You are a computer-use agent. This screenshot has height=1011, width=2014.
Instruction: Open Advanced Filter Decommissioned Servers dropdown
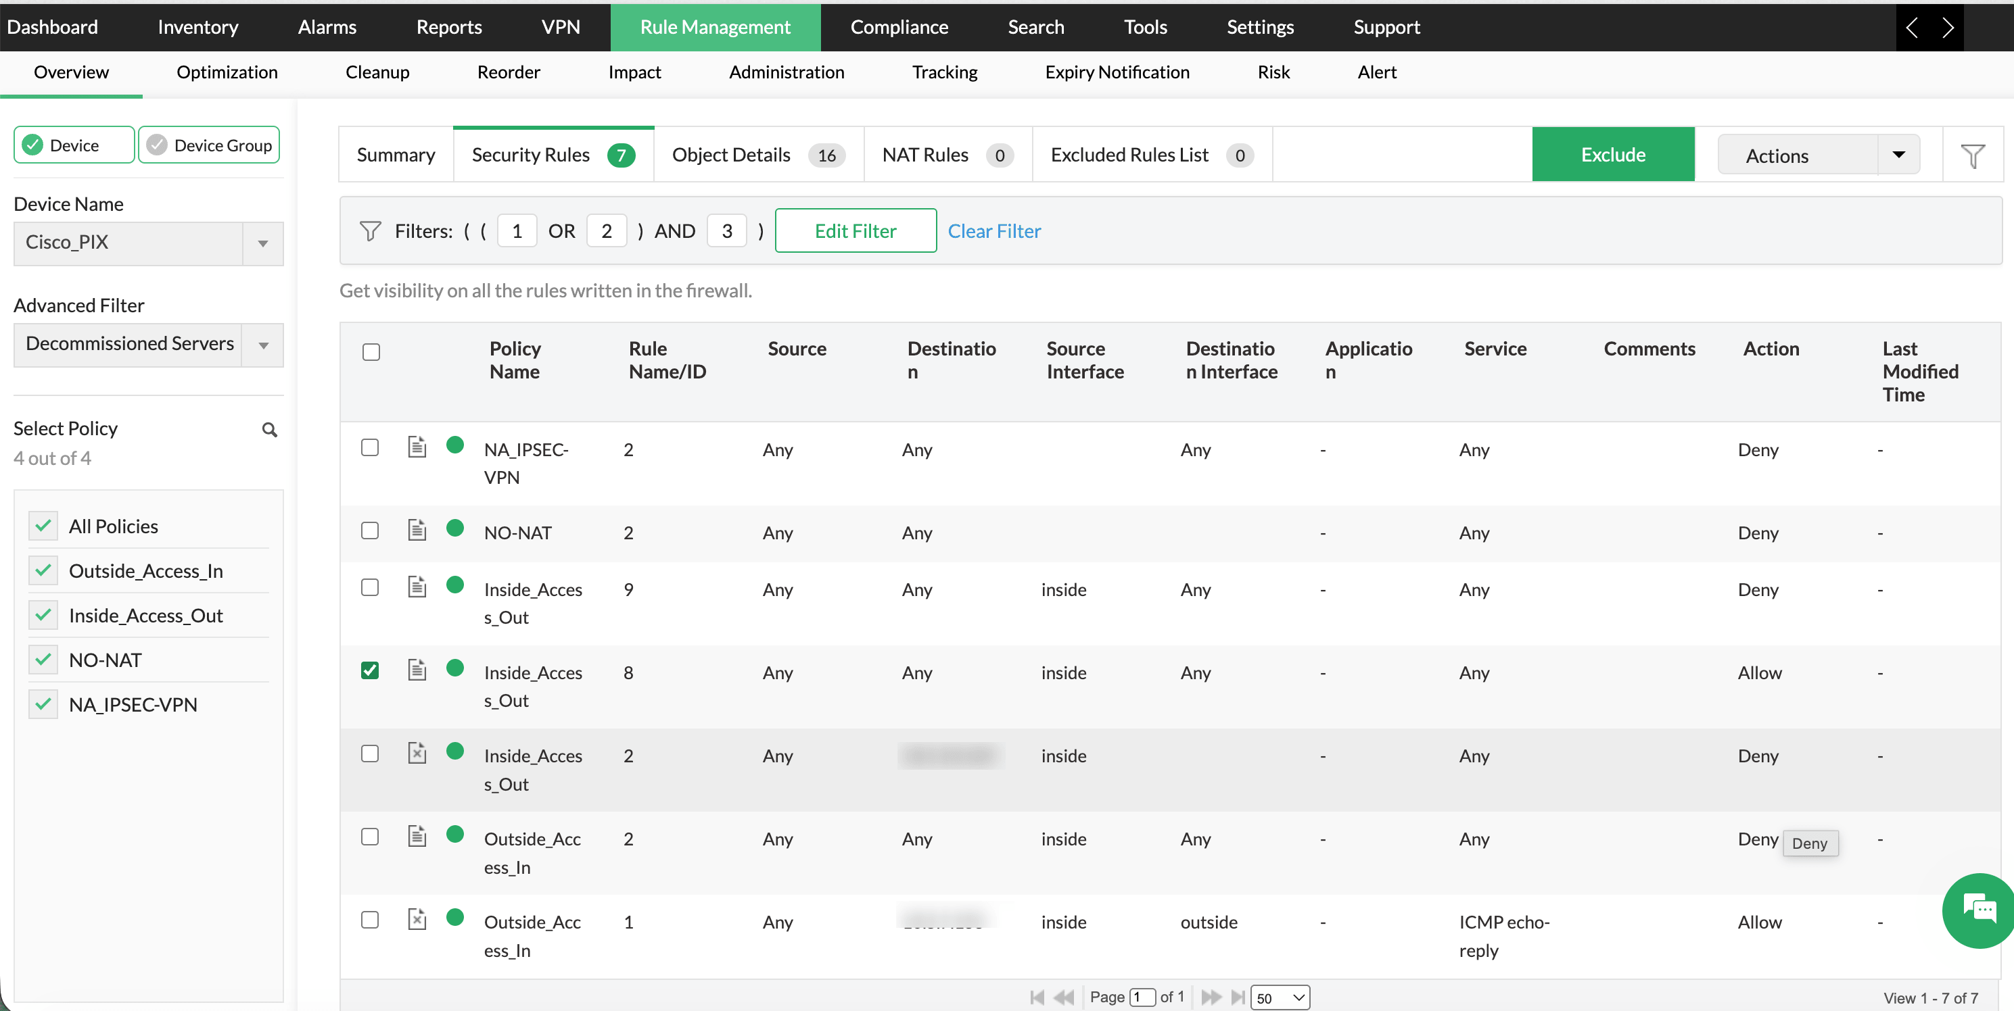pyautogui.click(x=149, y=345)
